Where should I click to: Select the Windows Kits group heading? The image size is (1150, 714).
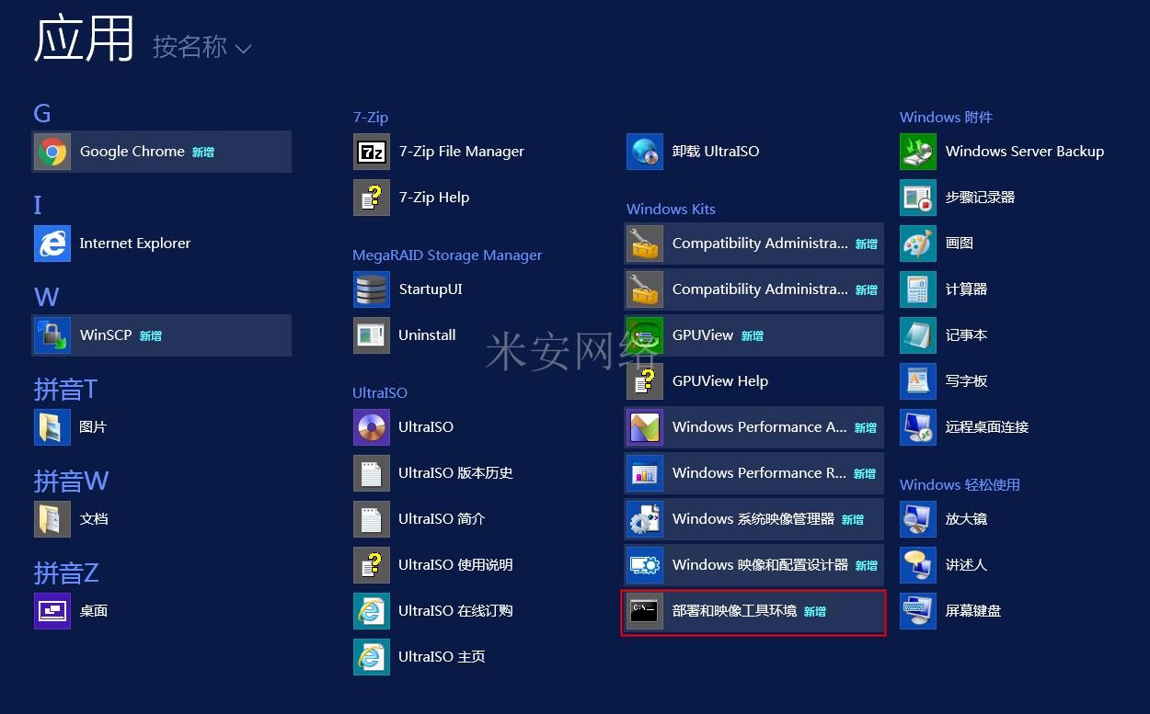point(671,210)
